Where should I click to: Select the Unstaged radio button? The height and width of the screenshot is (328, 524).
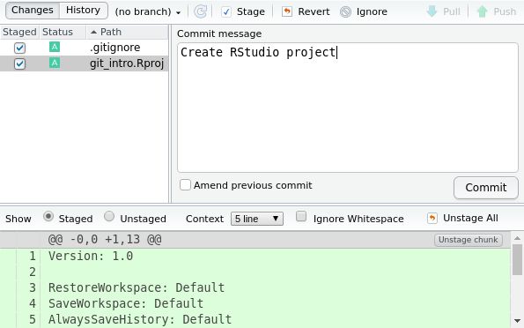pyautogui.click(x=109, y=217)
